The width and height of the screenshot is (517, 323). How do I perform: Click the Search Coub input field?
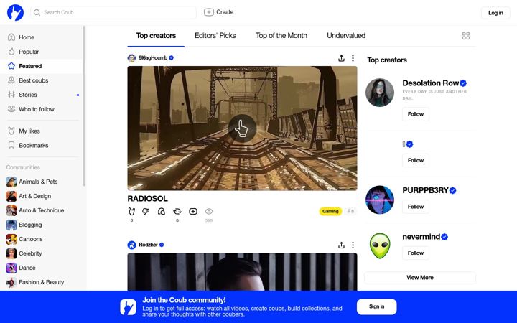pyautogui.click(x=113, y=12)
